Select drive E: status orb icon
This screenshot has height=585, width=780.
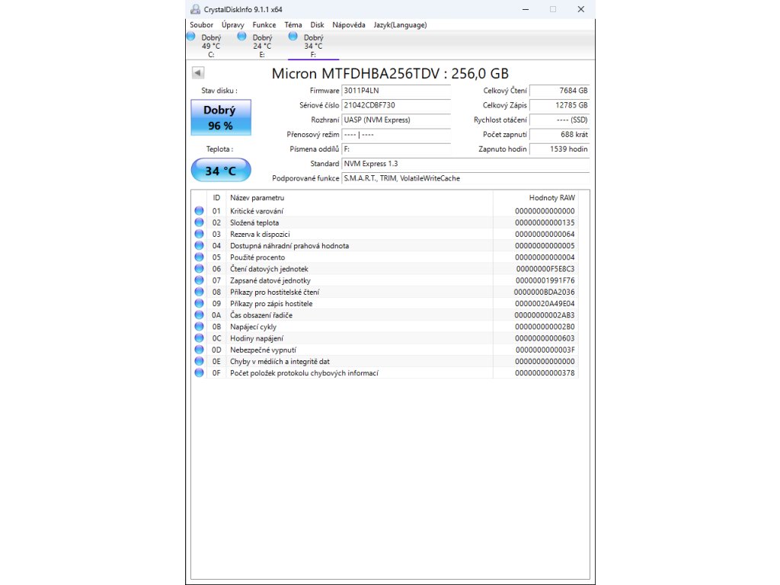pos(242,36)
